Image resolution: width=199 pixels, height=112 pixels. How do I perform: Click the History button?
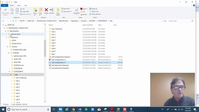click(x=84, y=15)
